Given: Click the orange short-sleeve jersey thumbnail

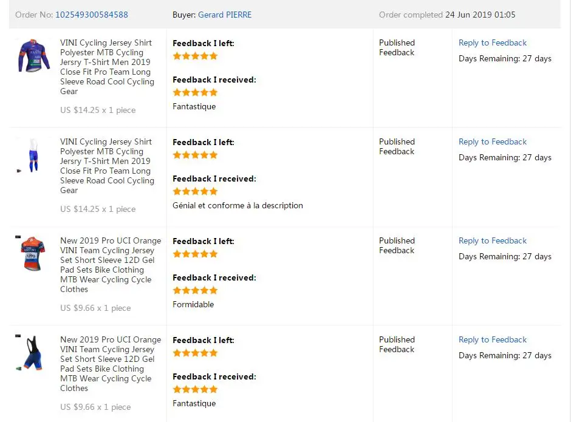Looking at the screenshot, I should pyautogui.click(x=33, y=254).
